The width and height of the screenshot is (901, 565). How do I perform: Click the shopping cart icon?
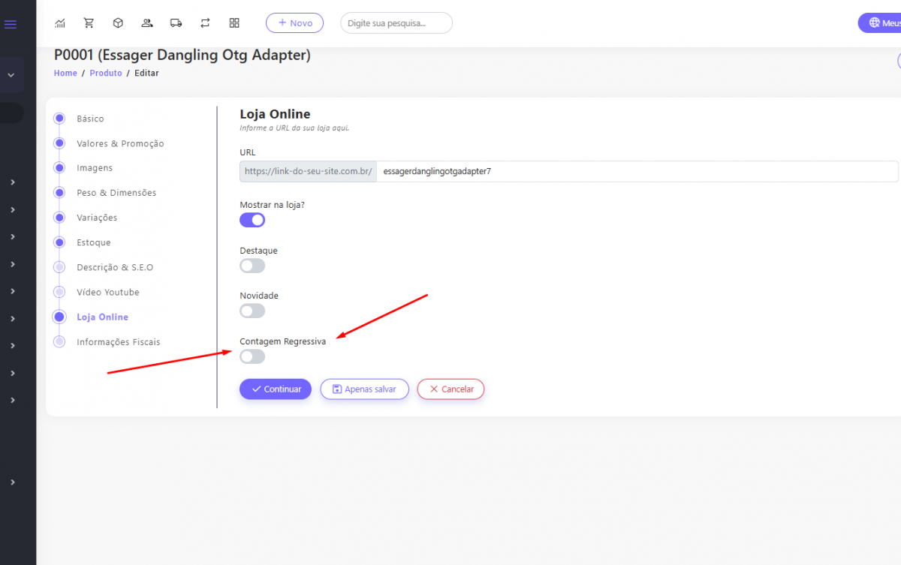(x=89, y=23)
